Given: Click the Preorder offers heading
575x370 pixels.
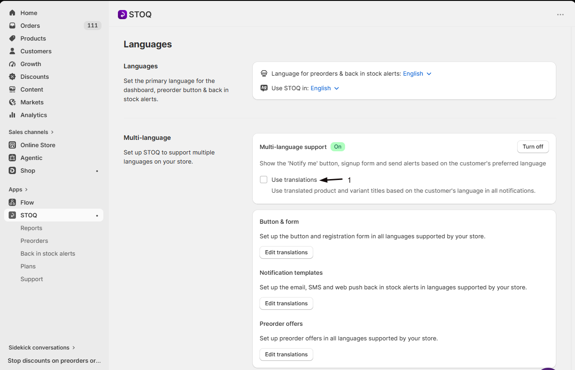Looking at the screenshot, I should pos(281,324).
